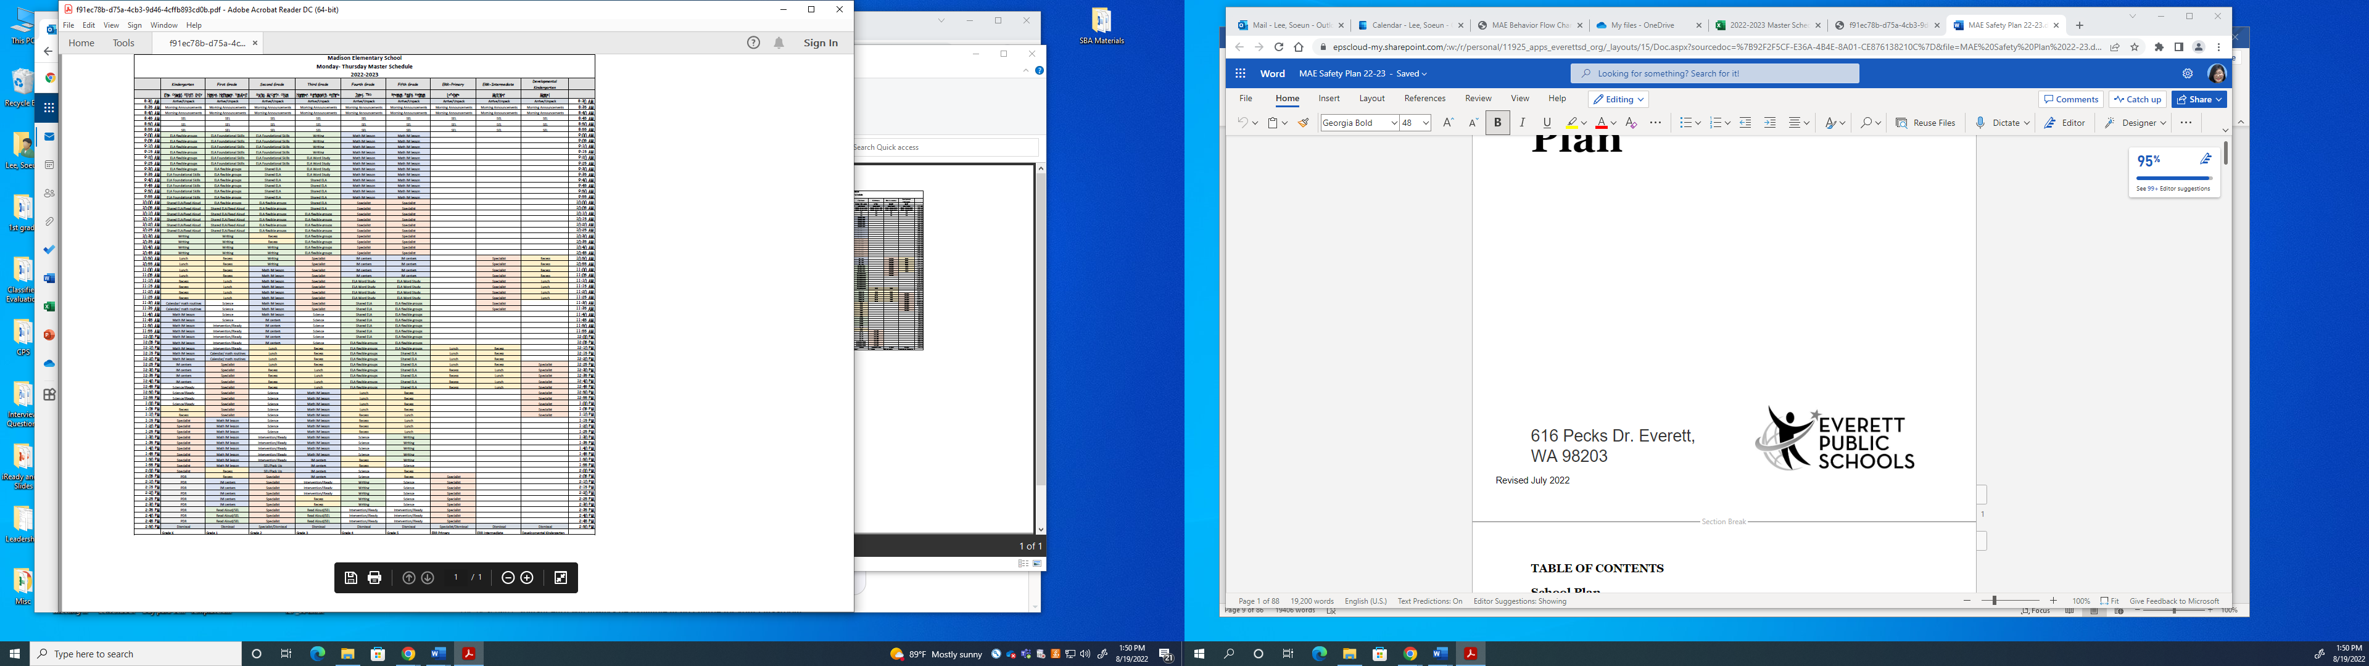Click Acrobat help question mark icon
2369x666 pixels.
coord(753,43)
